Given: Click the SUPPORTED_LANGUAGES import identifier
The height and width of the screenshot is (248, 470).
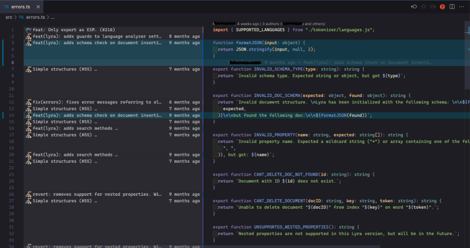Looking at the screenshot, I should 260,30.
